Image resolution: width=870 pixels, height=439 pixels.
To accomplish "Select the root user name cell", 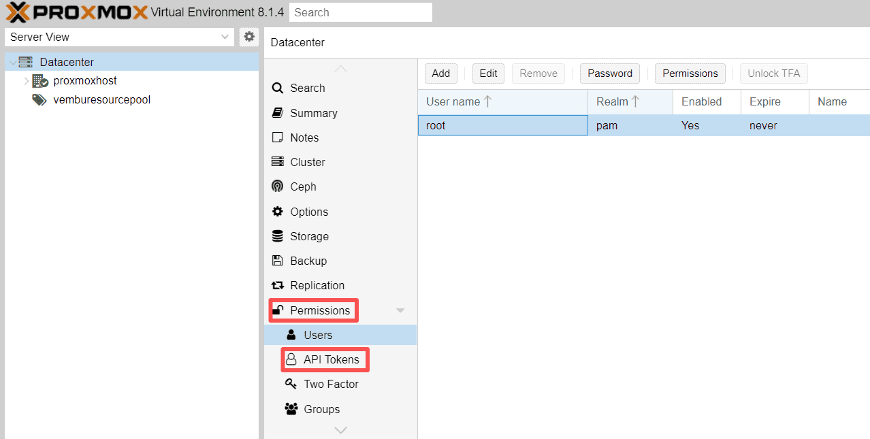I will (x=502, y=125).
